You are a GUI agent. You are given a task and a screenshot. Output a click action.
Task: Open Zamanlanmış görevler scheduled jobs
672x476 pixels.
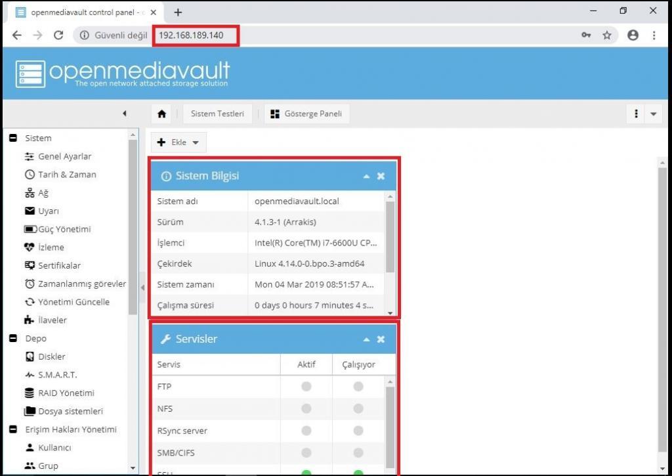click(x=75, y=284)
